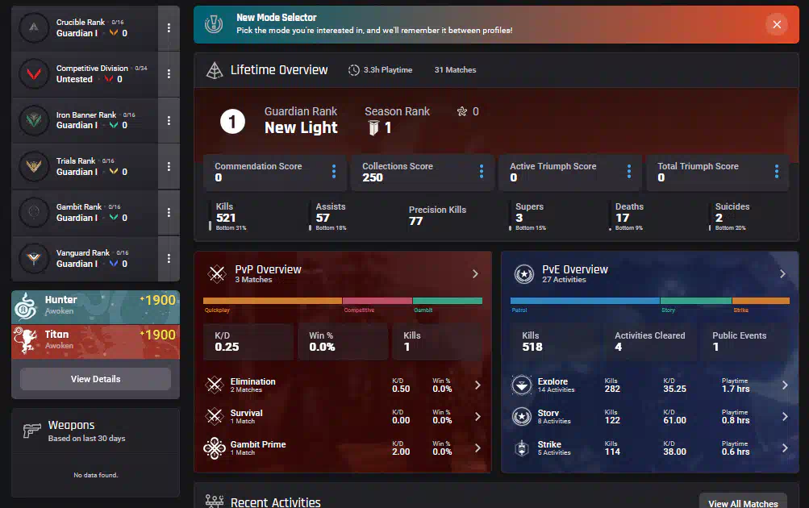809x508 pixels.
Task: Click the '3.3h Playtime' text
Action: point(387,69)
